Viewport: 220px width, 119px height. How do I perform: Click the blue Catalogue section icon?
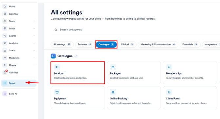point(53,56)
